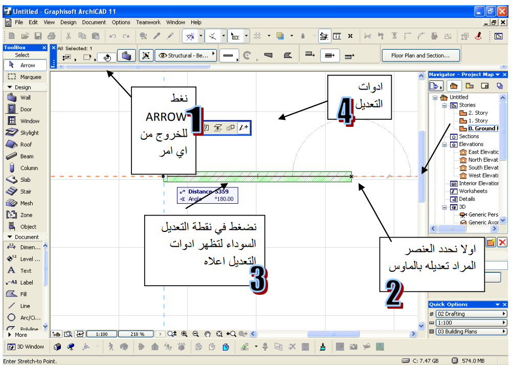Open the 3D Window button
Screen dimensions: 512x365
[x=26, y=347]
